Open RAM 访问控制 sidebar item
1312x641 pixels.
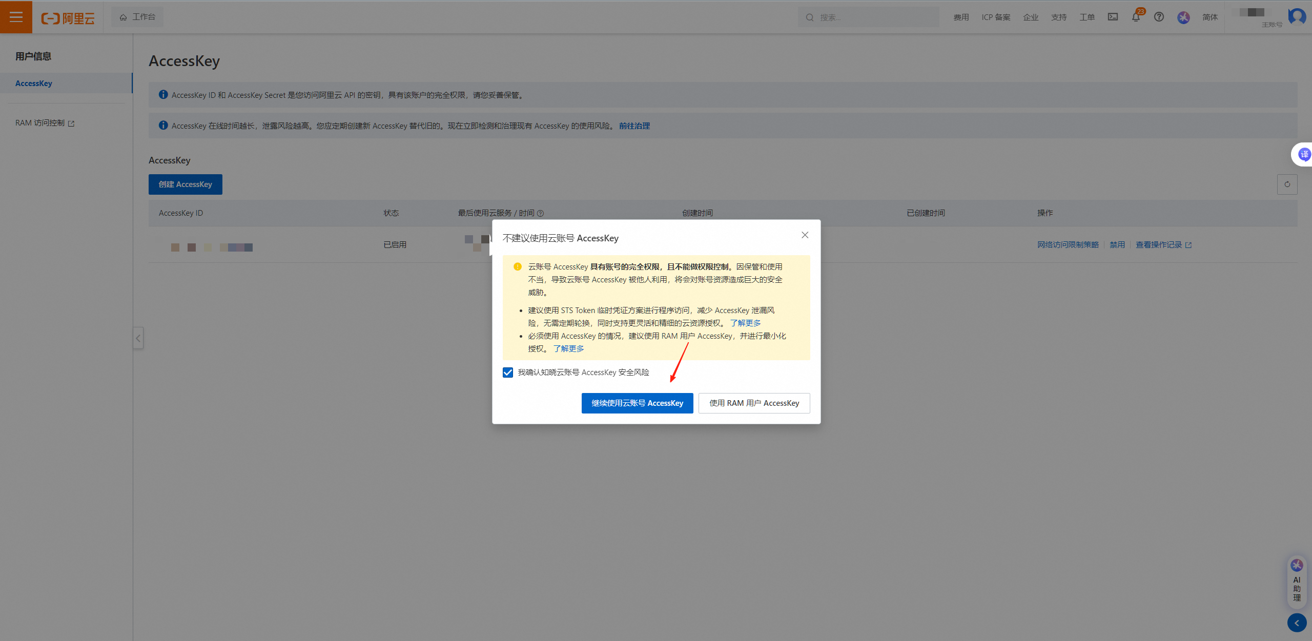click(x=45, y=123)
